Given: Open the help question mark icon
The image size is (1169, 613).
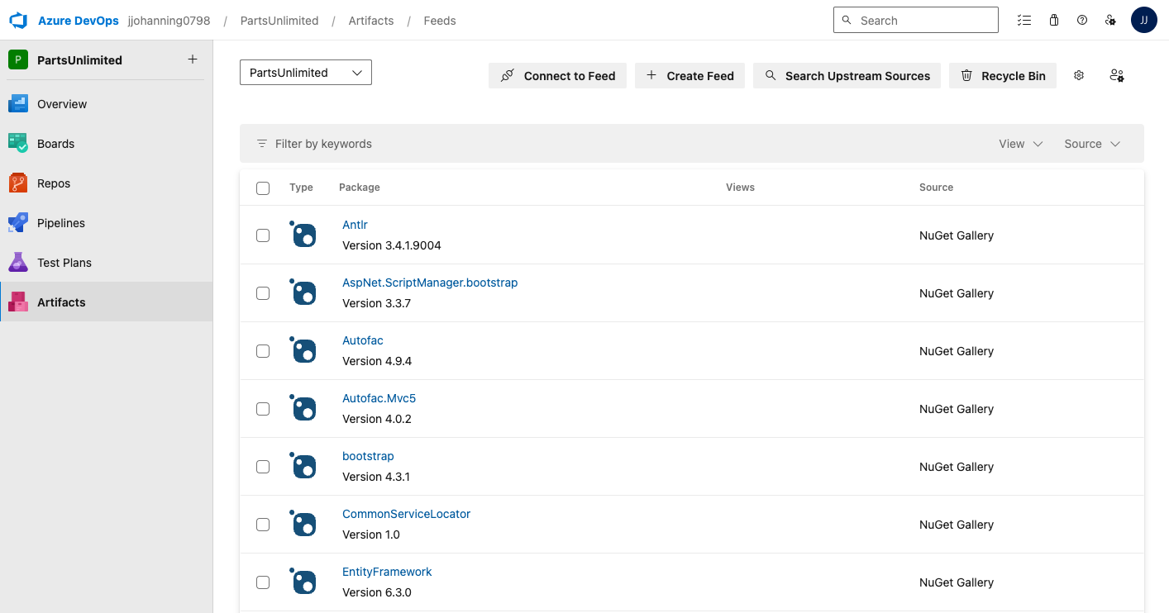Looking at the screenshot, I should 1082,20.
